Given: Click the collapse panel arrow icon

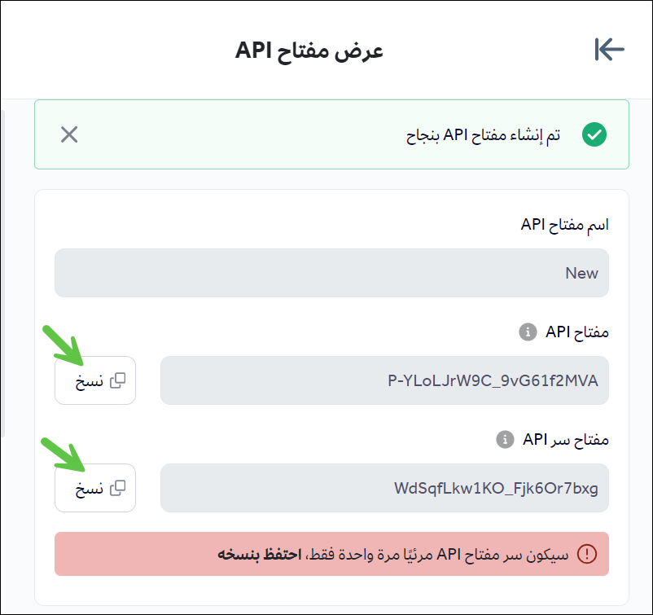Looking at the screenshot, I should [609, 50].
